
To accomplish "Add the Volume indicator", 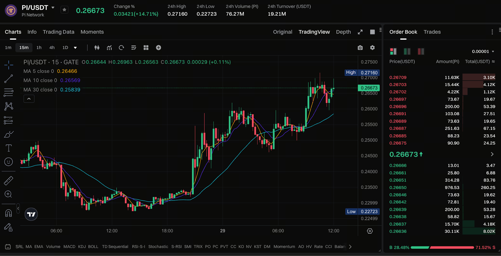I will coord(53,247).
